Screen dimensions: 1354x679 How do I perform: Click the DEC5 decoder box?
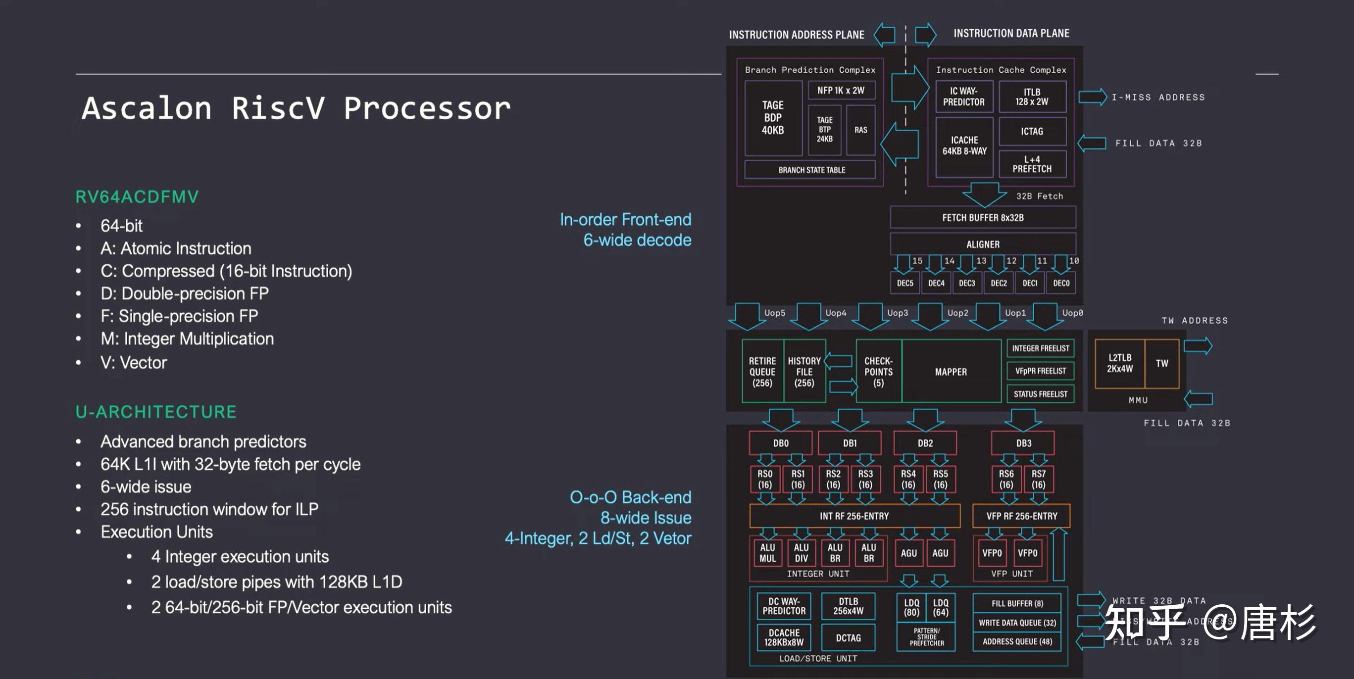coord(904,283)
